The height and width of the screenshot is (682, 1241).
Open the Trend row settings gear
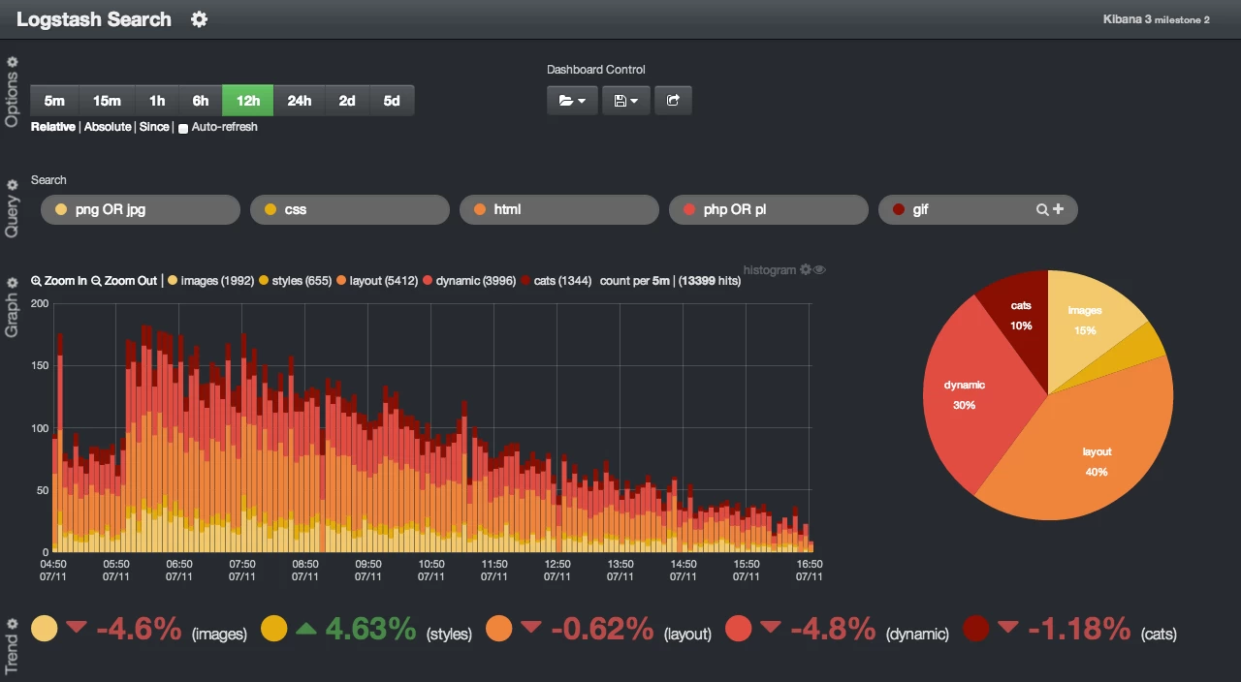(13, 625)
